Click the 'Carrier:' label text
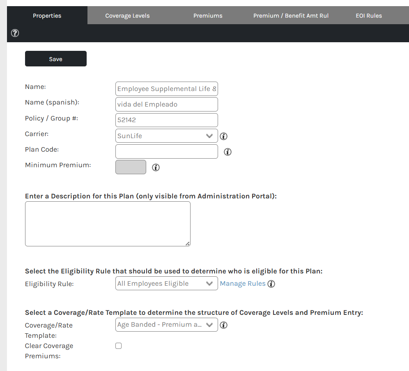 pos(37,134)
